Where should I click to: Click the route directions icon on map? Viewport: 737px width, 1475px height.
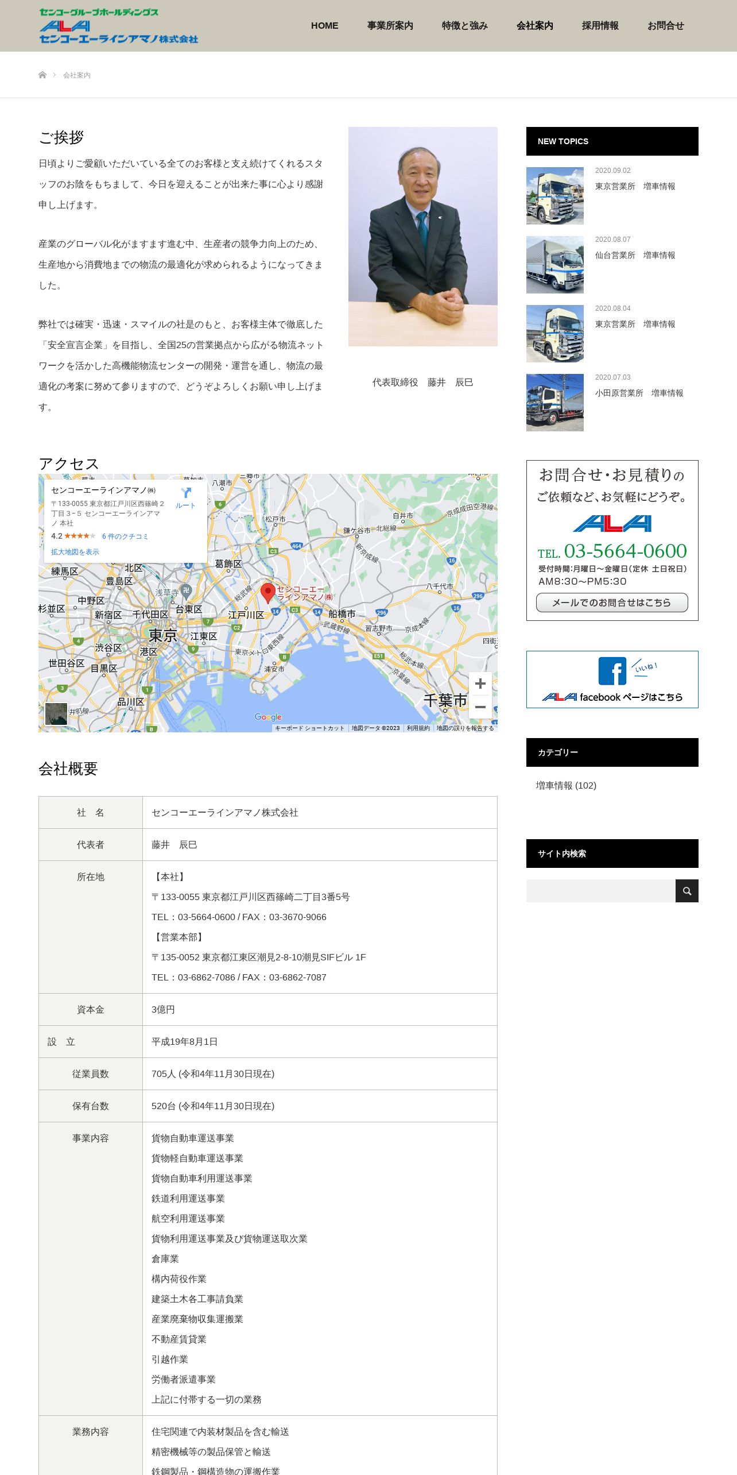click(186, 493)
